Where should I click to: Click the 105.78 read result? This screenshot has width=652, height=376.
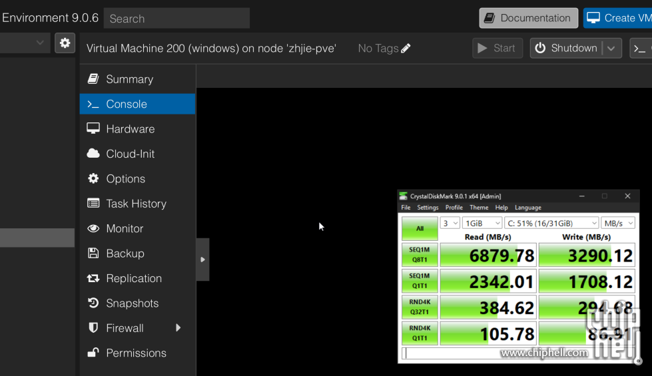(488, 333)
